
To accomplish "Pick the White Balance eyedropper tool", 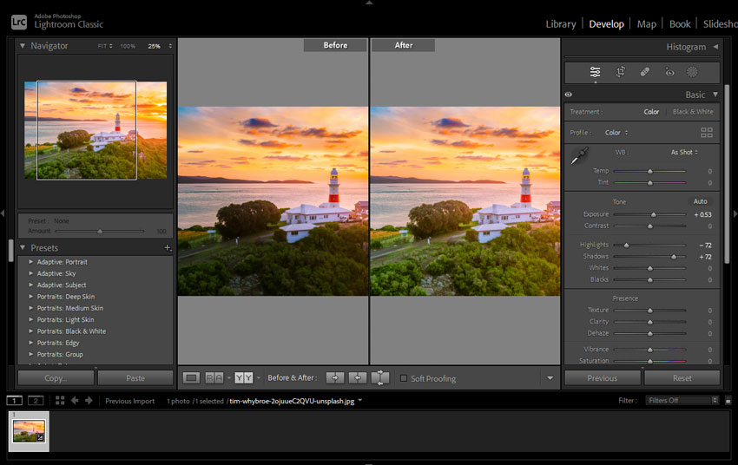I will pyautogui.click(x=579, y=156).
